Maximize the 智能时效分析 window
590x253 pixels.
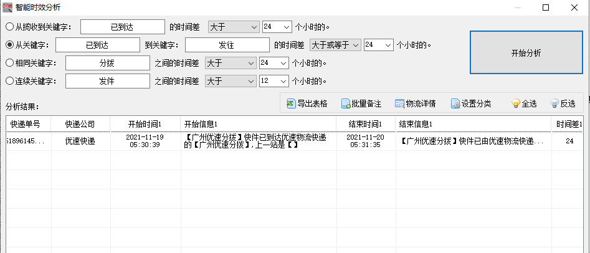coord(546,7)
